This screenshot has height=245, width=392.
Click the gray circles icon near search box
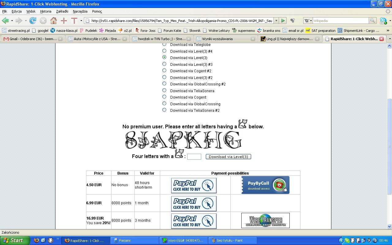[292, 21]
